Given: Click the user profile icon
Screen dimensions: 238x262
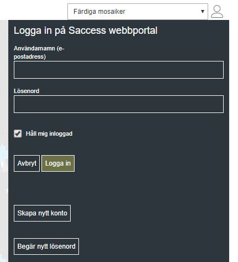Looking at the screenshot, I should click(217, 12).
